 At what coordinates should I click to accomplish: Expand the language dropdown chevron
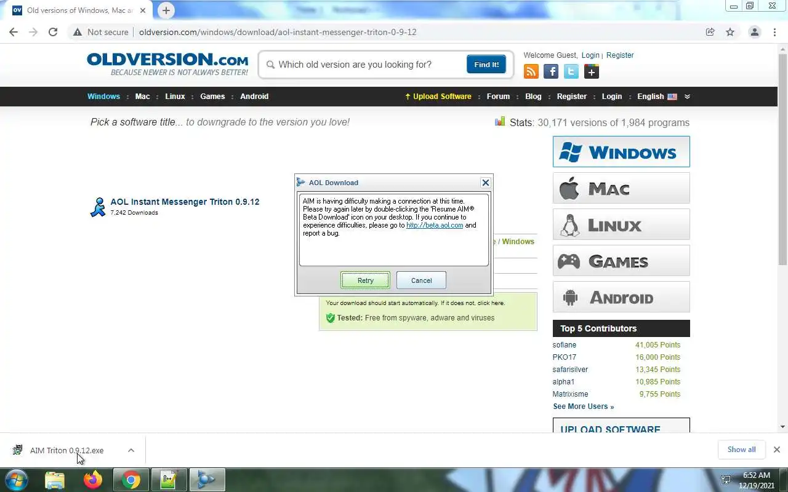[687, 97]
